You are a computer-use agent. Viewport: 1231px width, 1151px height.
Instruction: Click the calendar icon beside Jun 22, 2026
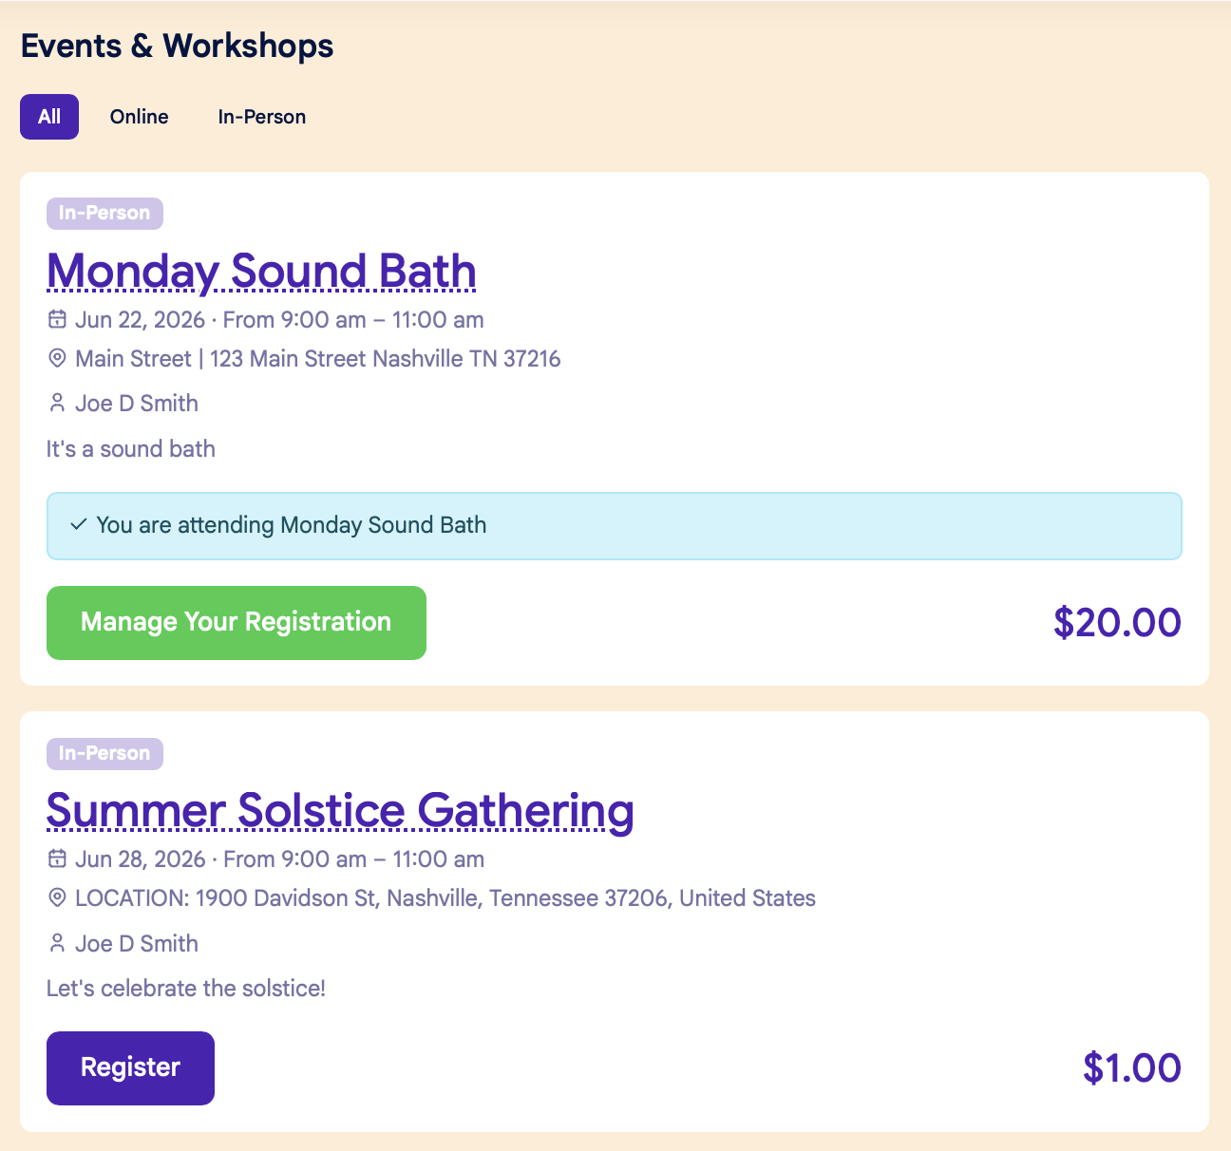tap(57, 319)
